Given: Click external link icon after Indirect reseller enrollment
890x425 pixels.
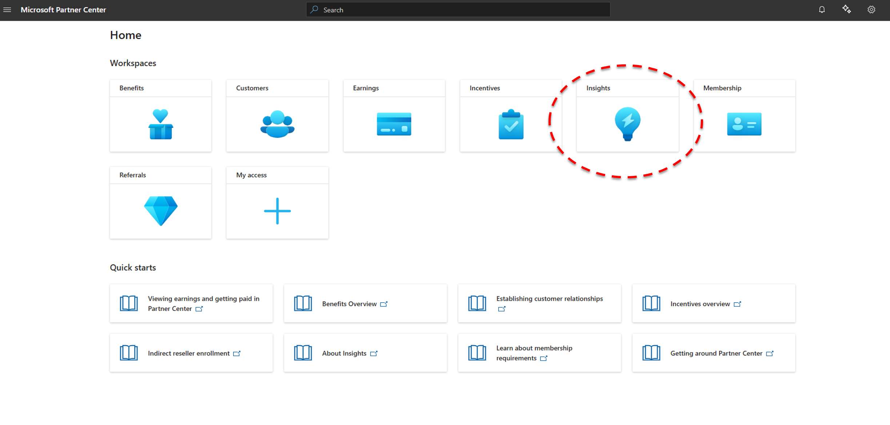Looking at the screenshot, I should click(x=237, y=353).
